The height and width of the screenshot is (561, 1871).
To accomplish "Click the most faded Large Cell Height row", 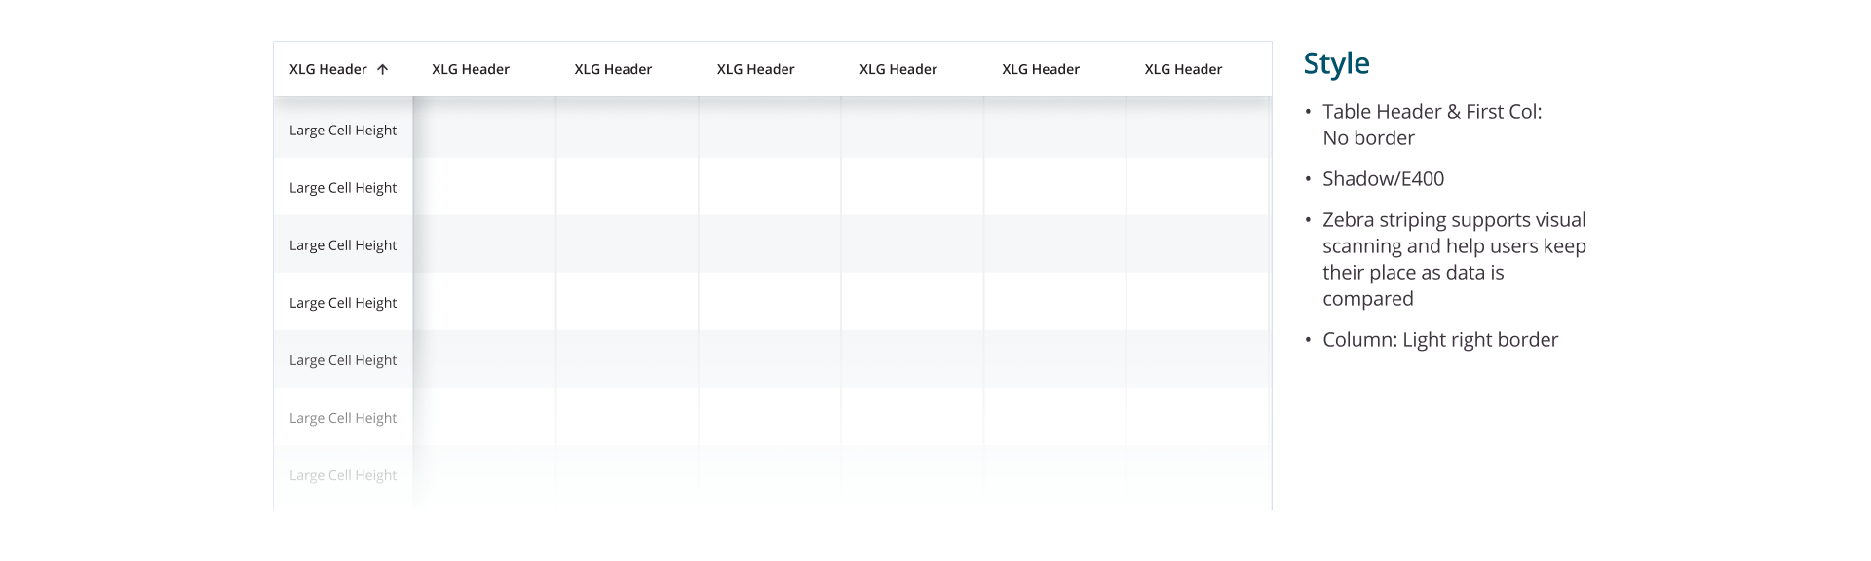I will [343, 475].
